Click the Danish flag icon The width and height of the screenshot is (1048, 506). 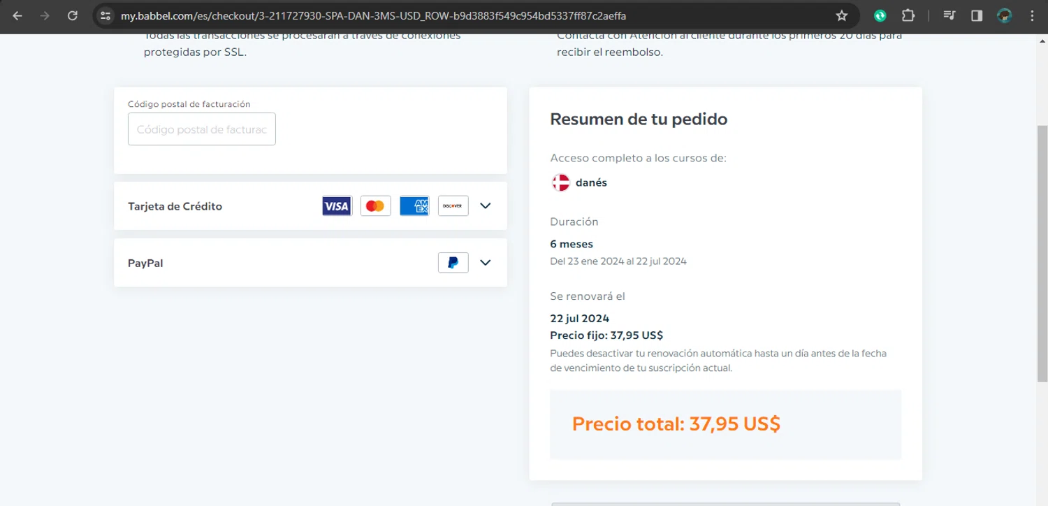[x=561, y=182]
